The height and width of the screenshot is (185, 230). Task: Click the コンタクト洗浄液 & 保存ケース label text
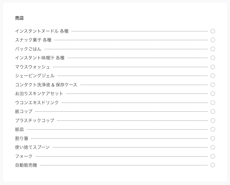46,85
